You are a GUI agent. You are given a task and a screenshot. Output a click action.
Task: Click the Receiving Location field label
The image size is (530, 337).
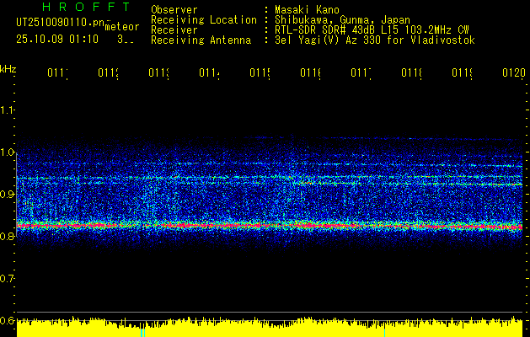203,20
